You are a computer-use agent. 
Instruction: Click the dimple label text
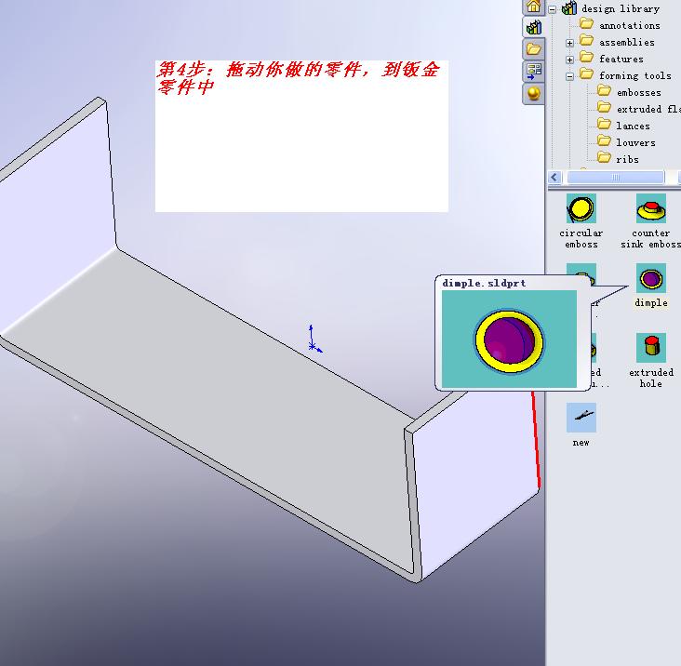click(650, 302)
